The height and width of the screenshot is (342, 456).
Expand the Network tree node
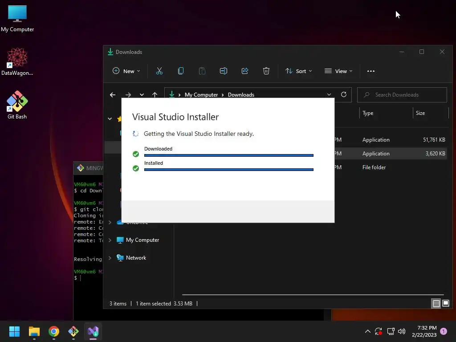click(110, 258)
